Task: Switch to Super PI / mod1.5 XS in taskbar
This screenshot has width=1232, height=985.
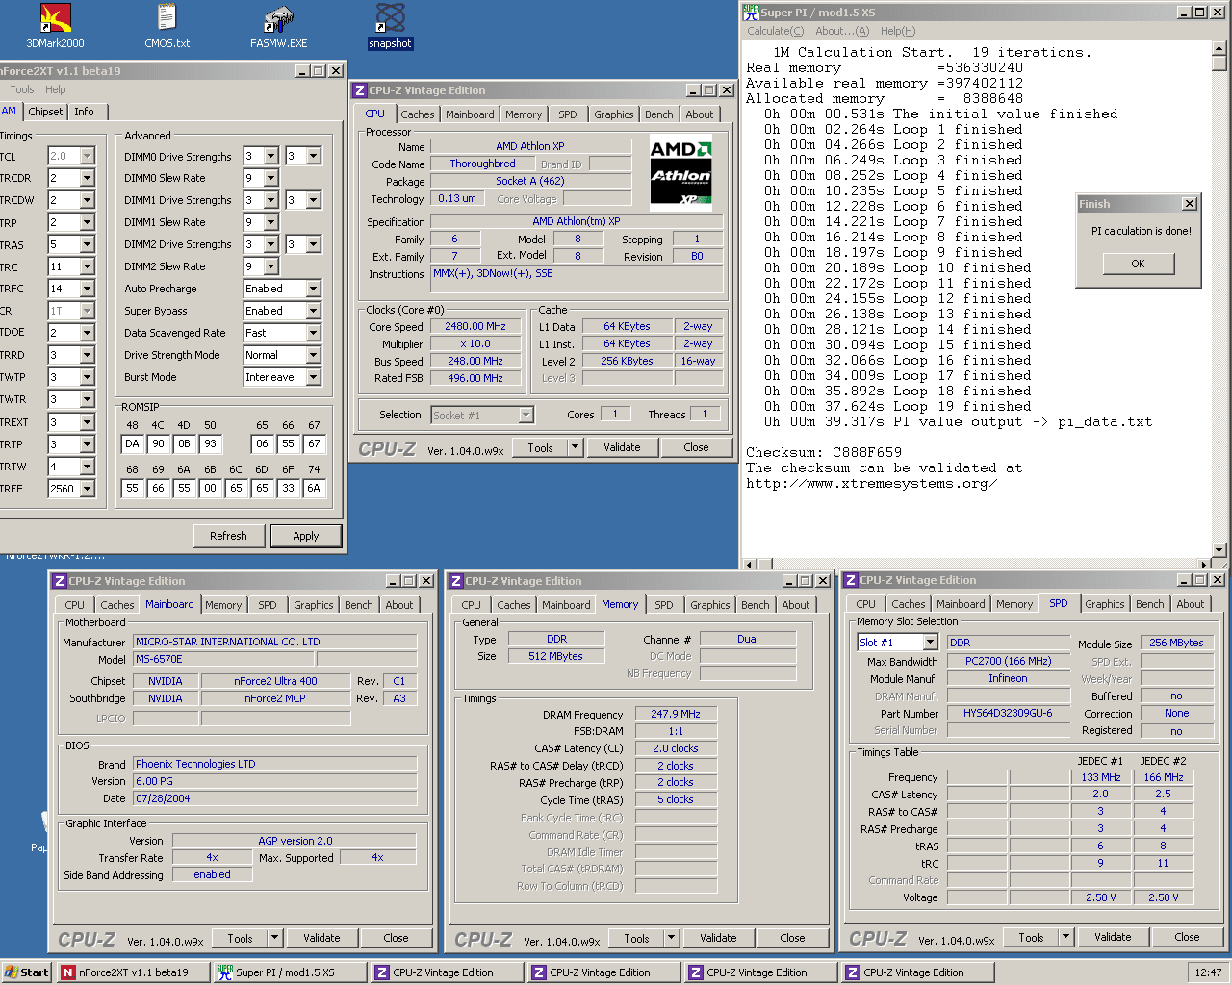Action: point(289,972)
